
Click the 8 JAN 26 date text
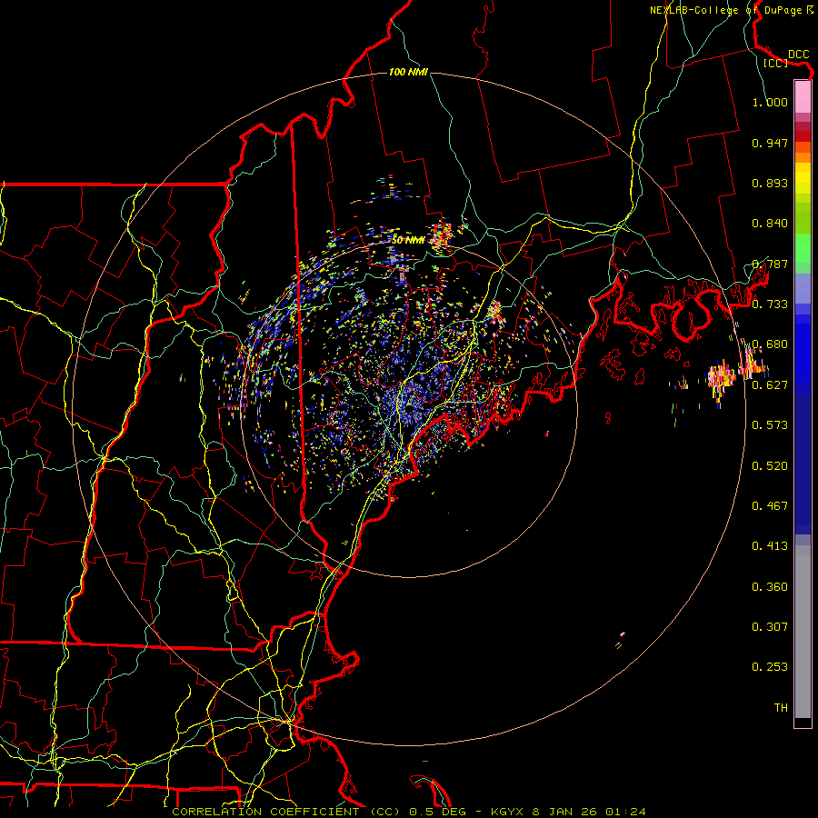(564, 812)
